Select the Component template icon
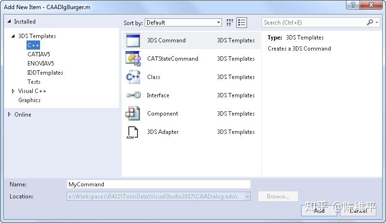The height and width of the screenshot is (223, 386). [x=133, y=113]
